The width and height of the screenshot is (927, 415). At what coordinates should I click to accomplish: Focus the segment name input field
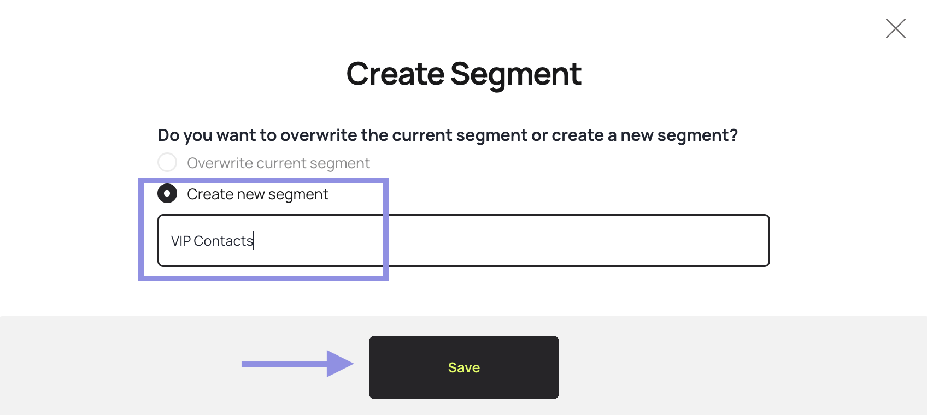click(463, 241)
